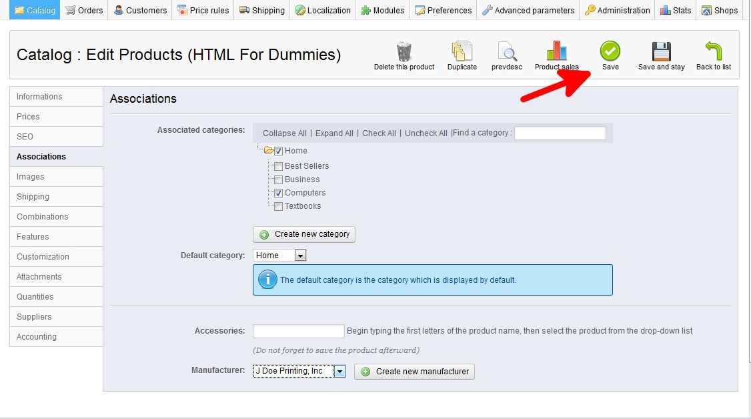This screenshot has height=419, width=751.
Task: Open the Stats menu
Action: [676, 10]
